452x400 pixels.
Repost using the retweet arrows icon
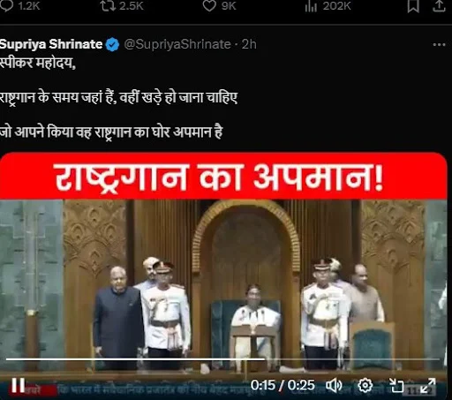coord(108,5)
